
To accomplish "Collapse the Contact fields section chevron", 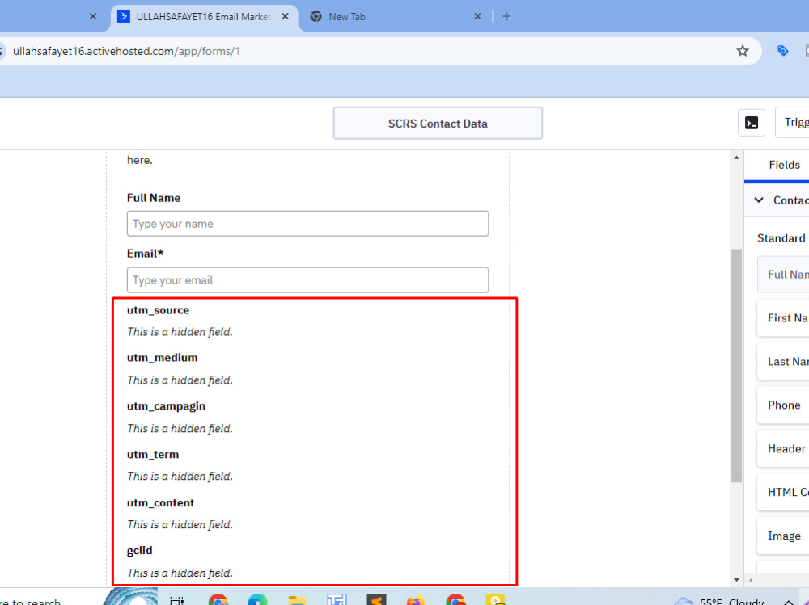I will point(759,200).
